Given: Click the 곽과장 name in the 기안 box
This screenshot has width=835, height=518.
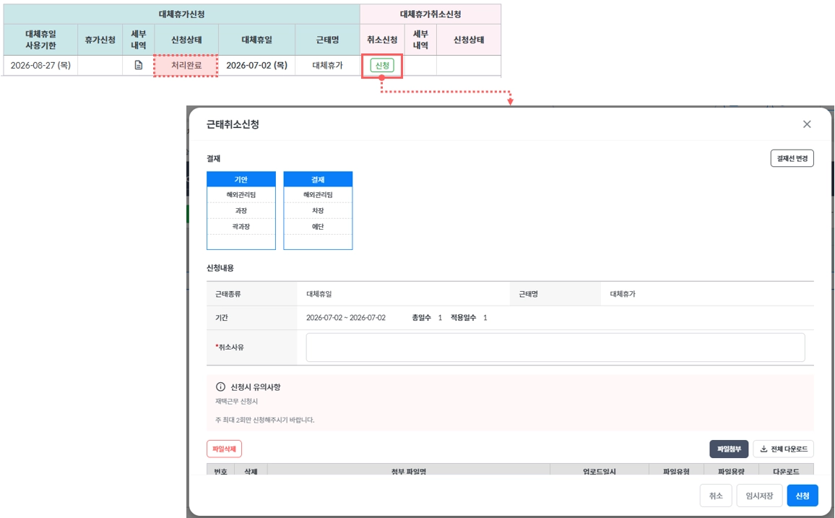Looking at the screenshot, I should tap(241, 226).
